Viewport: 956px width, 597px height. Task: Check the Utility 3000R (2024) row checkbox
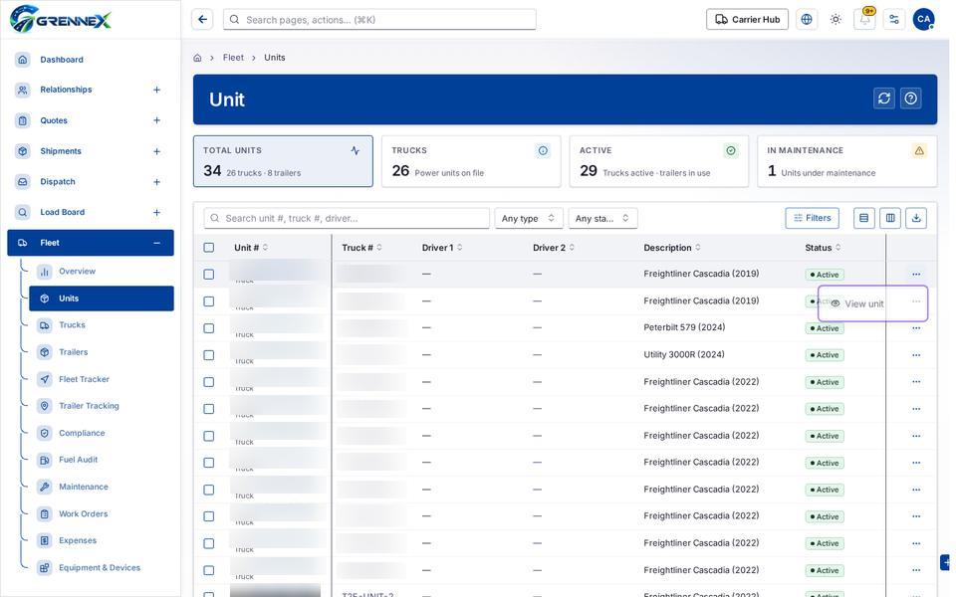point(208,355)
